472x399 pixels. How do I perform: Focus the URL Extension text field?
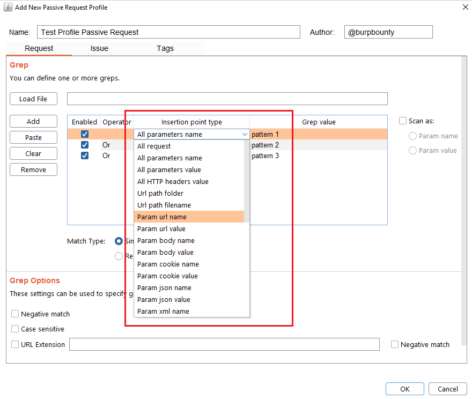pos(224,344)
